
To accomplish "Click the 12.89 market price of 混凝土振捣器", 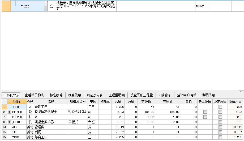I will 168,122.
